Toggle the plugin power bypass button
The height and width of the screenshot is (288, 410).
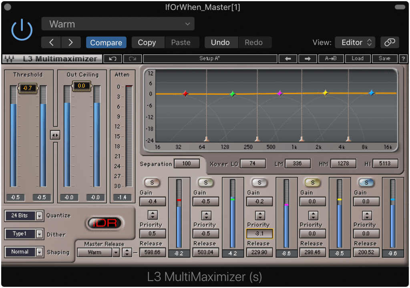tap(22, 30)
